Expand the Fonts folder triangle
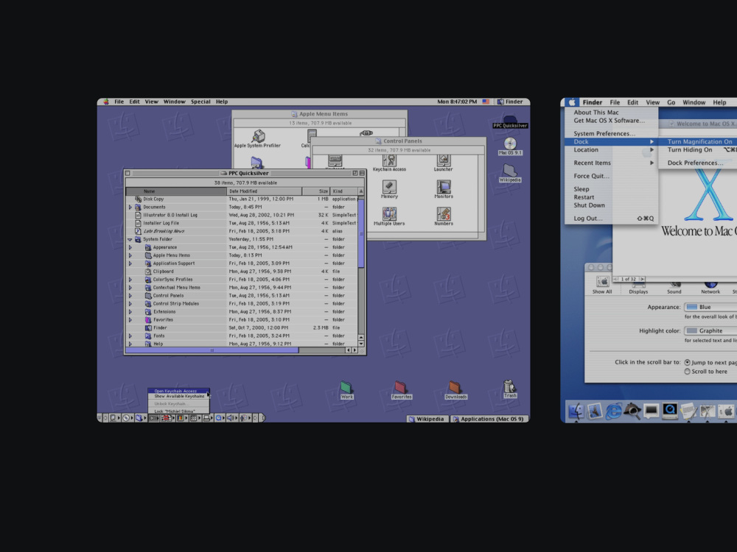Viewport: 737px width, 552px height. [x=130, y=336]
